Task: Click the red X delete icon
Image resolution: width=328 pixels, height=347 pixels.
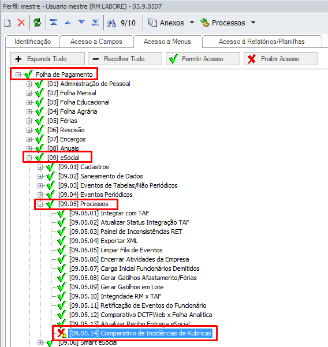Action: click(x=21, y=23)
